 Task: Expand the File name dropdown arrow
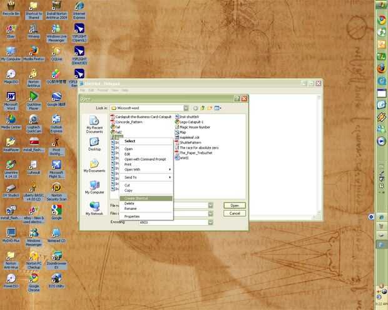[x=210, y=205]
